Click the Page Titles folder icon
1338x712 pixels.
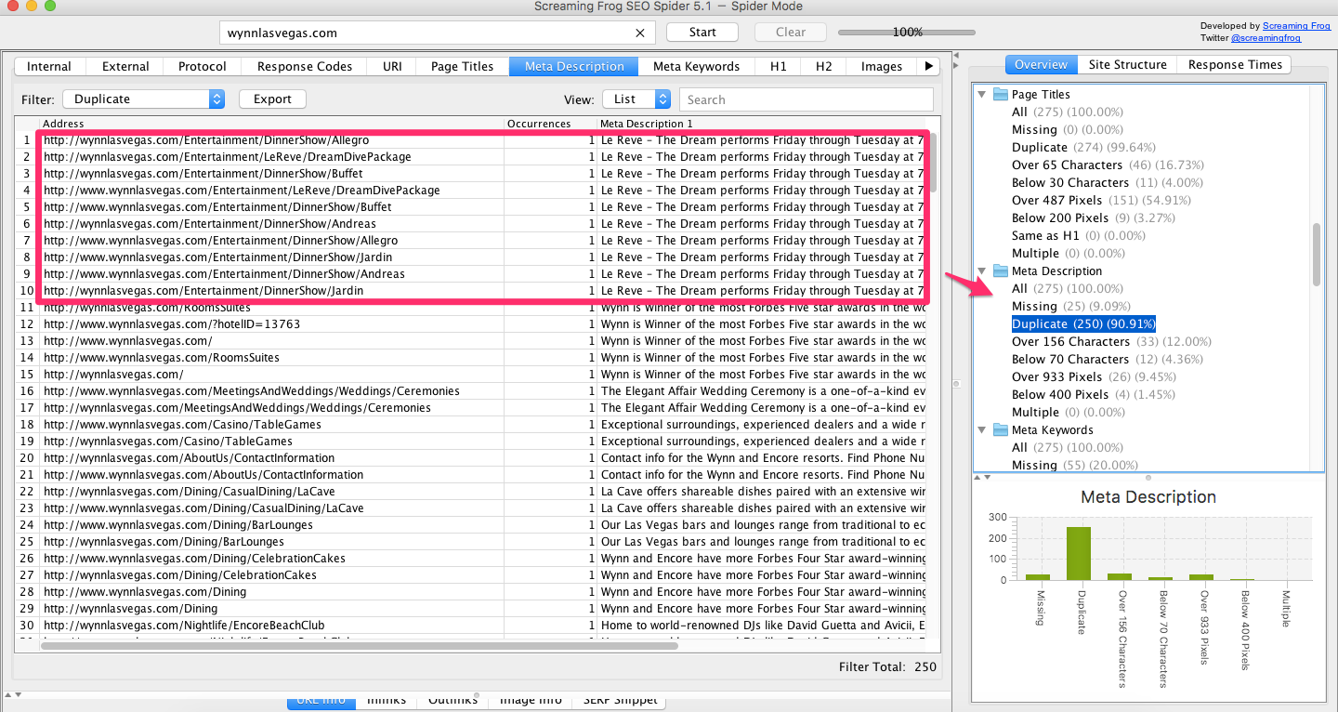[1000, 94]
